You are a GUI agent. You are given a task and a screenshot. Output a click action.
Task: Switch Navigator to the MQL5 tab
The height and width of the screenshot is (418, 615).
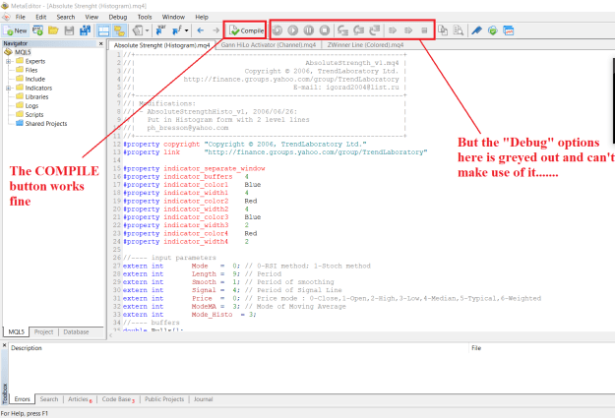[17, 332]
